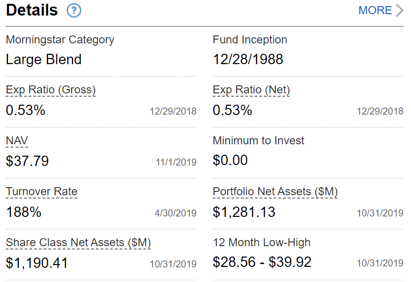Click the NAV definition label
411x282 pixels.
point(17,141)
